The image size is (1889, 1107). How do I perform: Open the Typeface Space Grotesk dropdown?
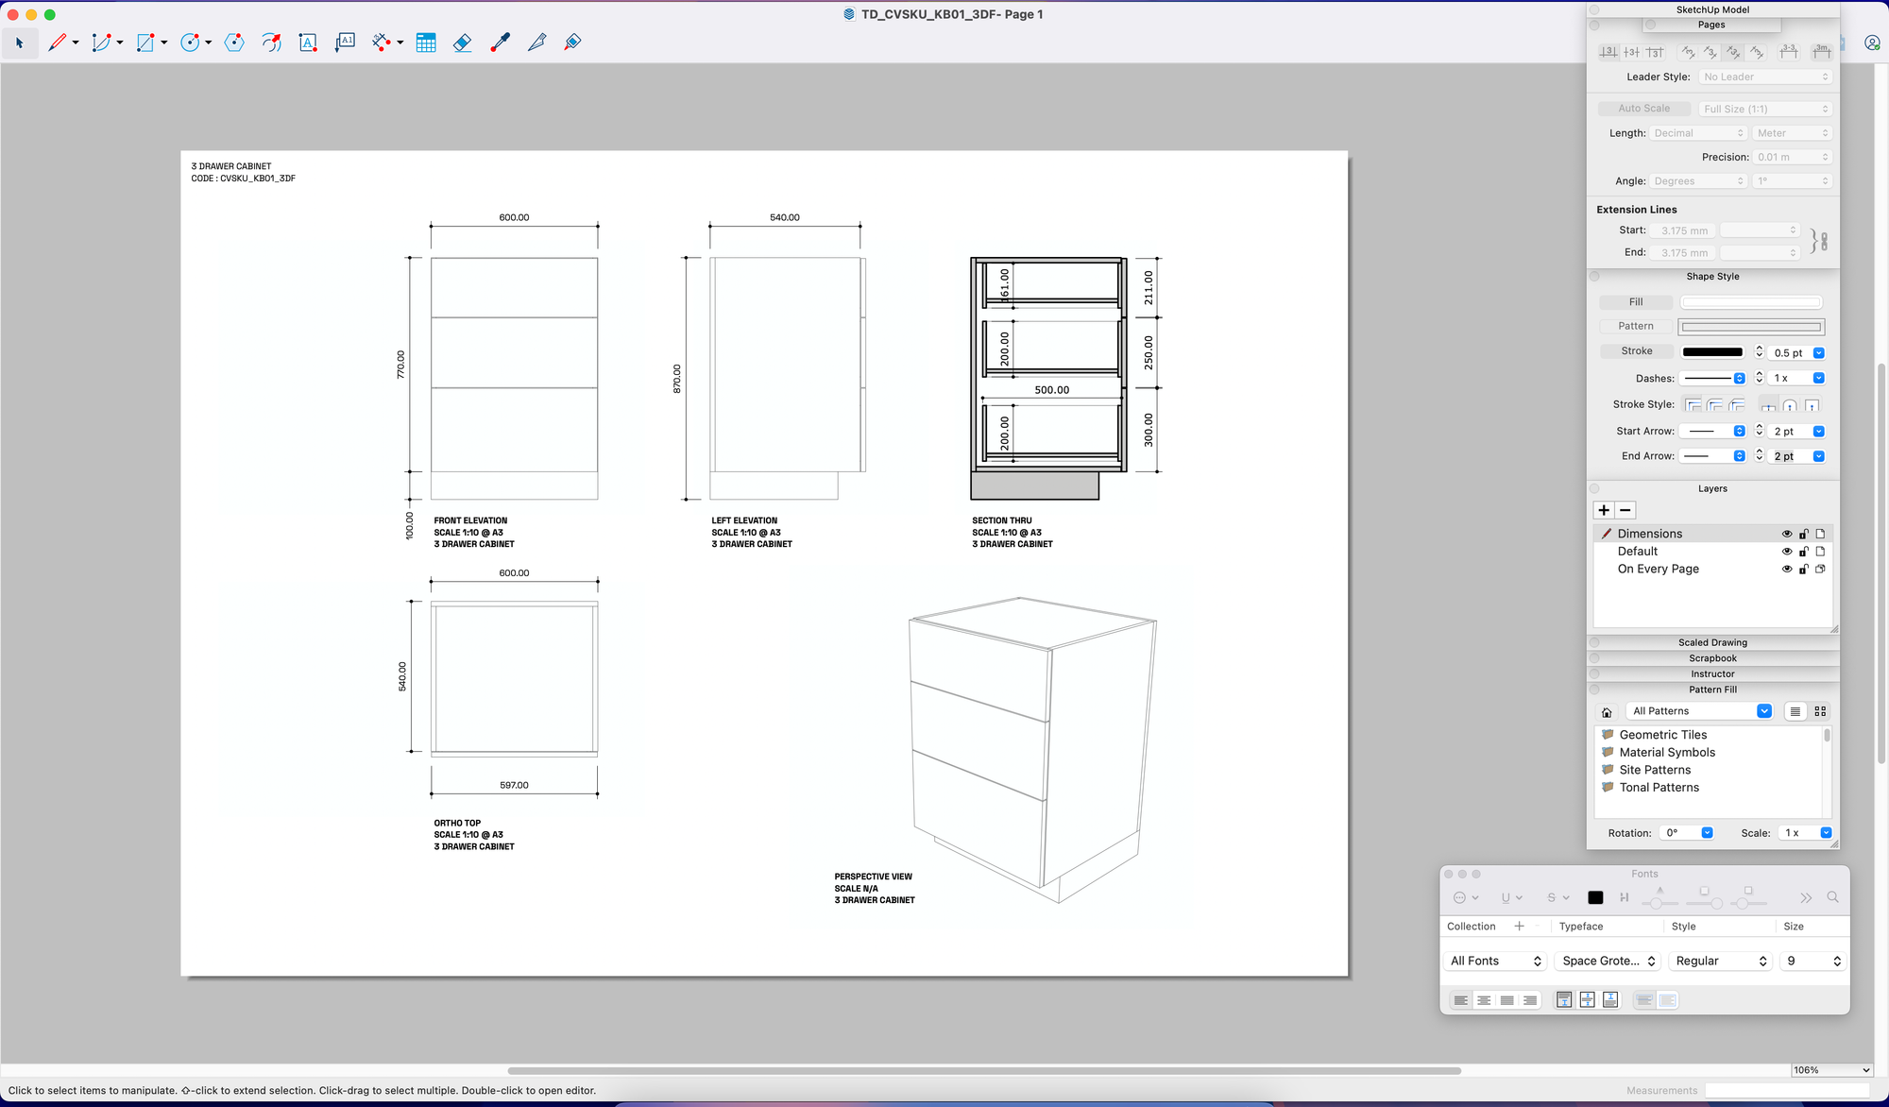click(1608, 961)
